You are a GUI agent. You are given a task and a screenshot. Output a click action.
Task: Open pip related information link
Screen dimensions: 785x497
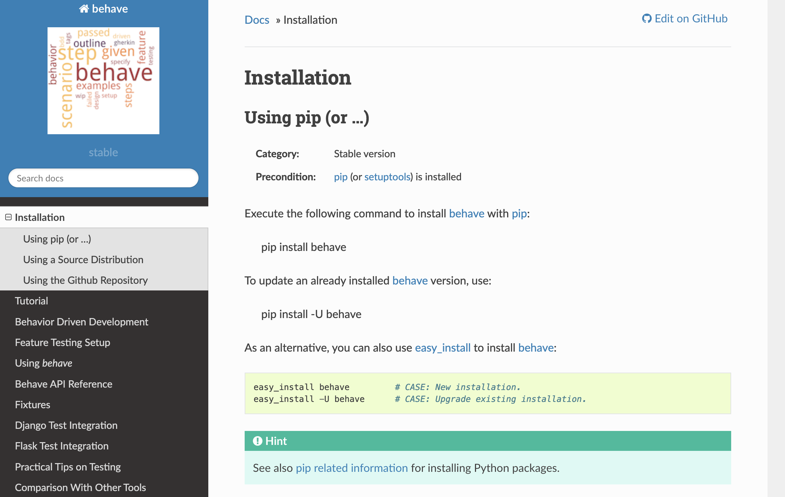(352, 468)
